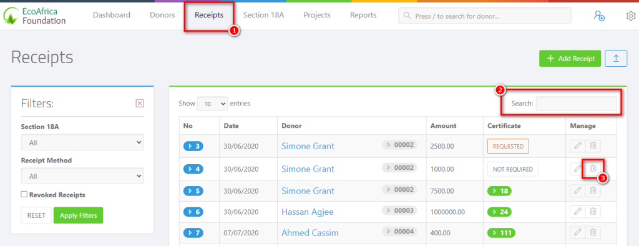This screenshot has width=639, height=246.
Task: Expand donor code 00002 in receipt 3 row
Action: point(399,144)
